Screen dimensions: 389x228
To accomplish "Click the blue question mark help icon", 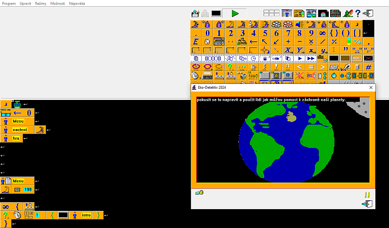I will click(x=357, y=14).
